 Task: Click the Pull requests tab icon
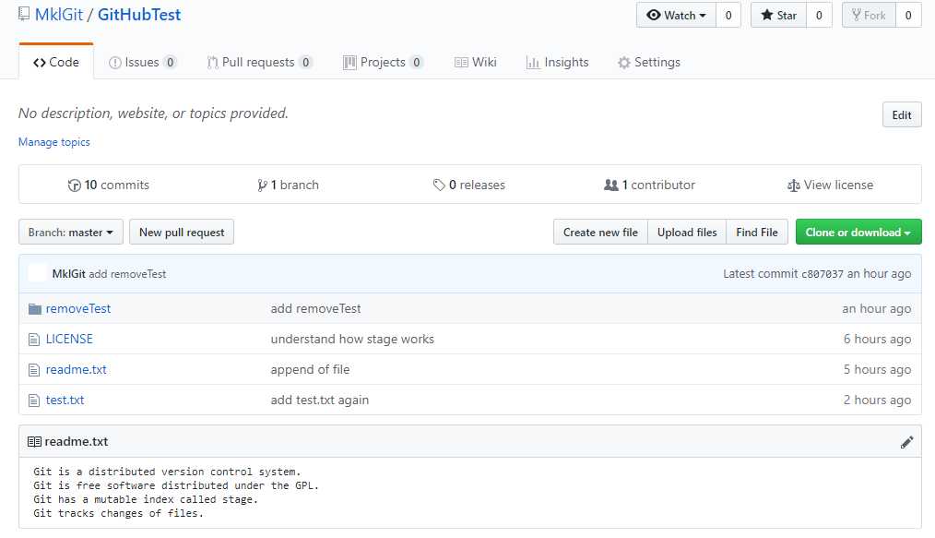(x=212, y=63)
